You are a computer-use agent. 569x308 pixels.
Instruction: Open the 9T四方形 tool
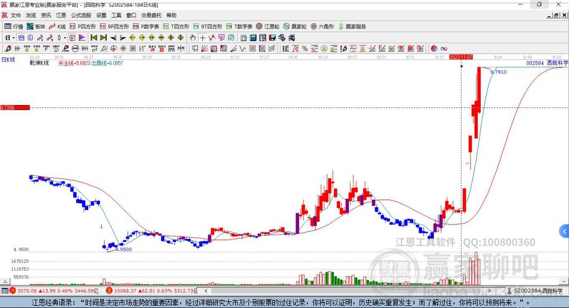(x=208, y=27)
